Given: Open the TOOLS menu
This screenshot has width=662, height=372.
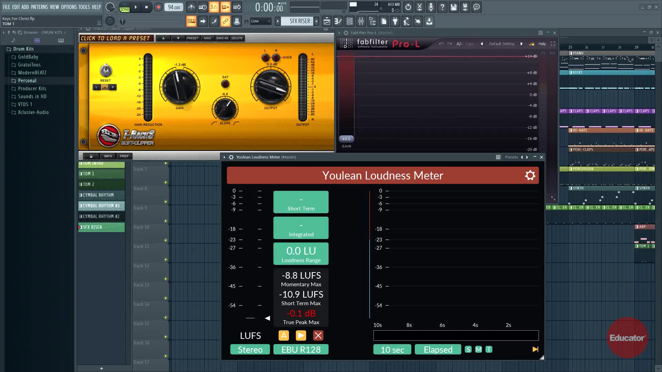Looking at the screenshot, I should 84,7.
